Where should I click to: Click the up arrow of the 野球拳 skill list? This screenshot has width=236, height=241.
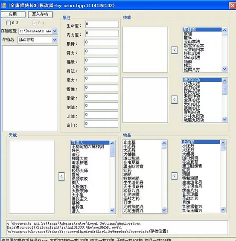coord(224,30)
